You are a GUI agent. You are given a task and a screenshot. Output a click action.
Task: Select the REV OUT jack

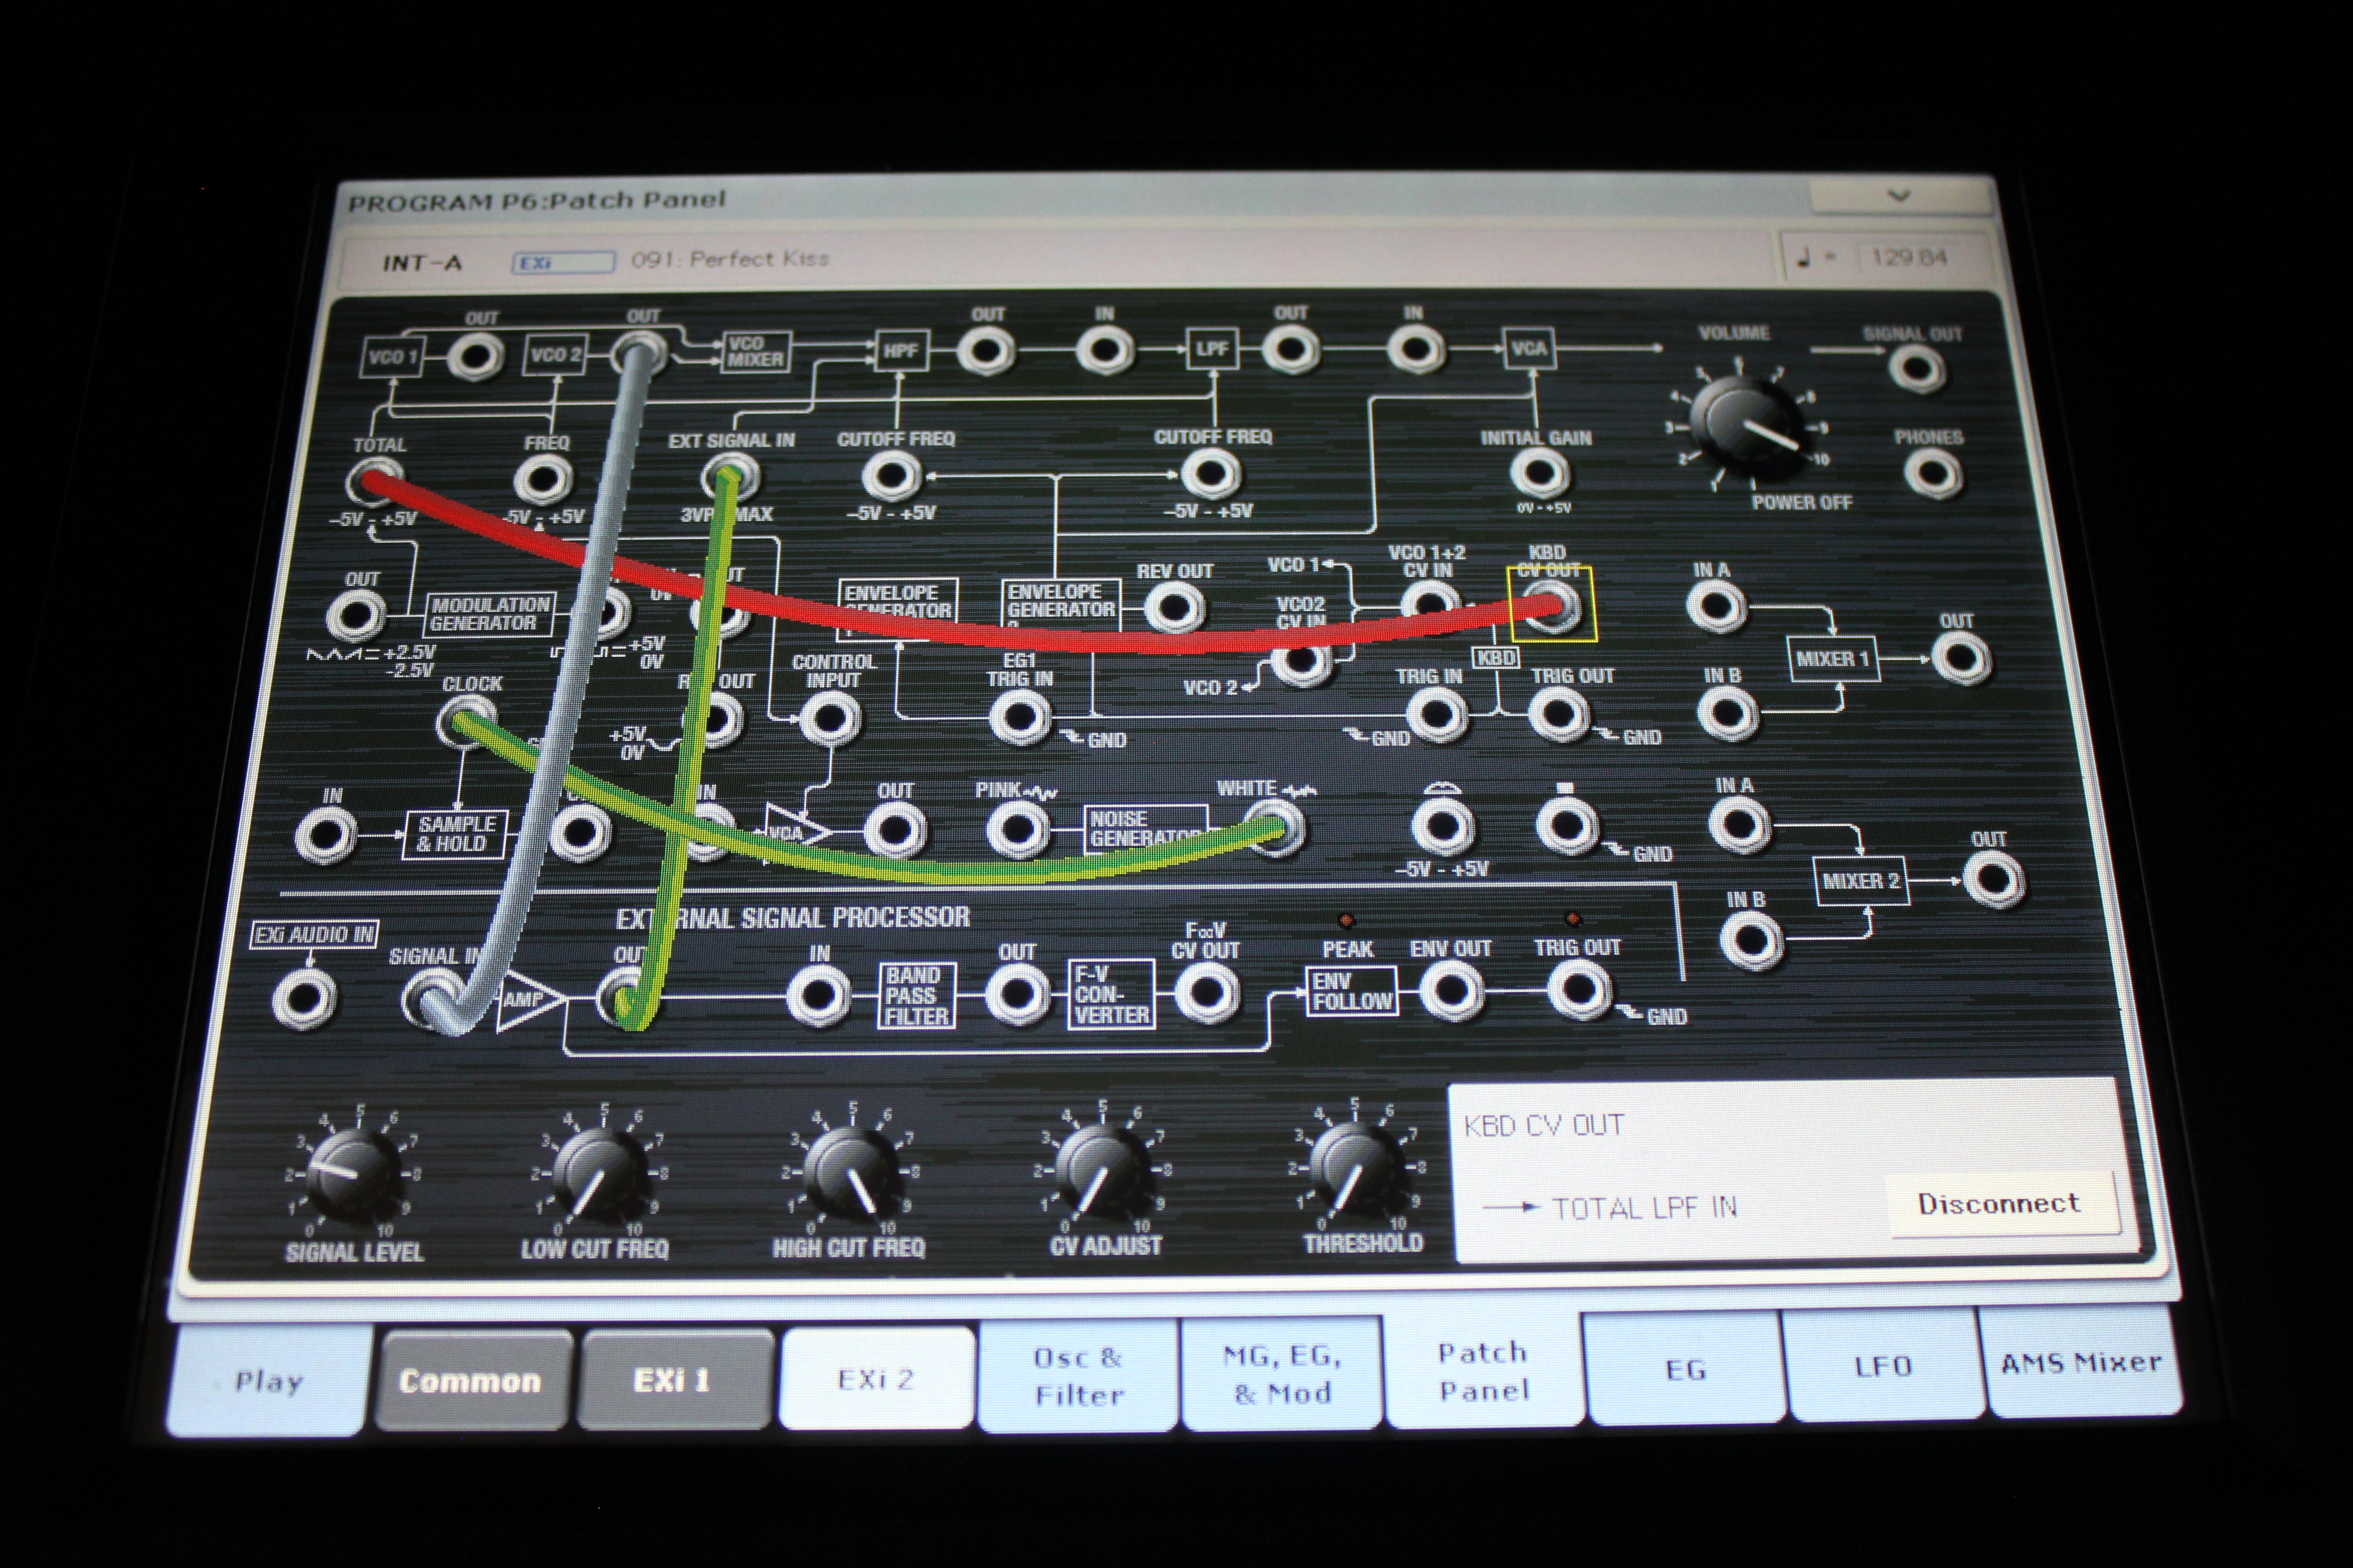click(x=1172, y=607)
